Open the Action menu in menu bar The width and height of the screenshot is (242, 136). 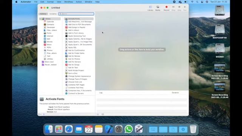79,2
